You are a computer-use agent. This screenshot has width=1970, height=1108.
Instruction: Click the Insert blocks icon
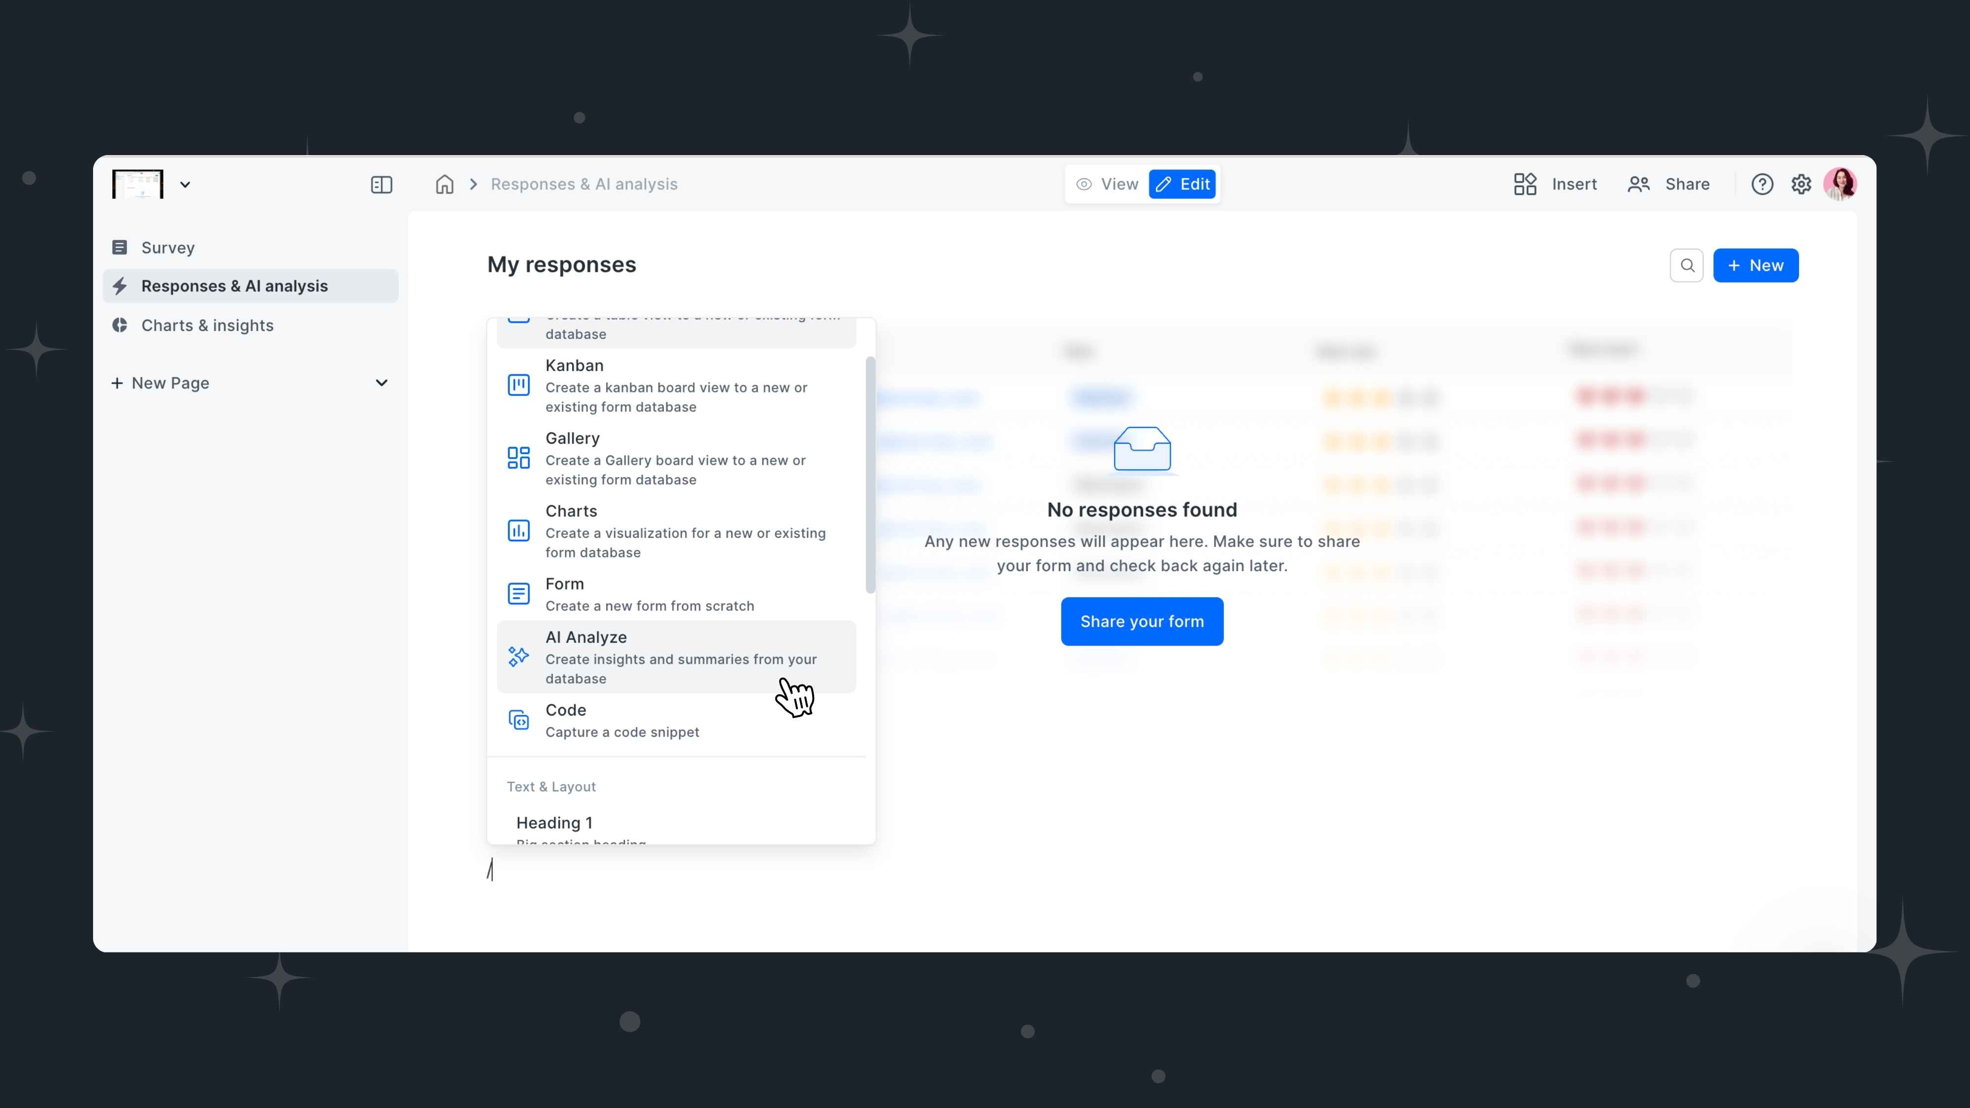point(1525,184)
